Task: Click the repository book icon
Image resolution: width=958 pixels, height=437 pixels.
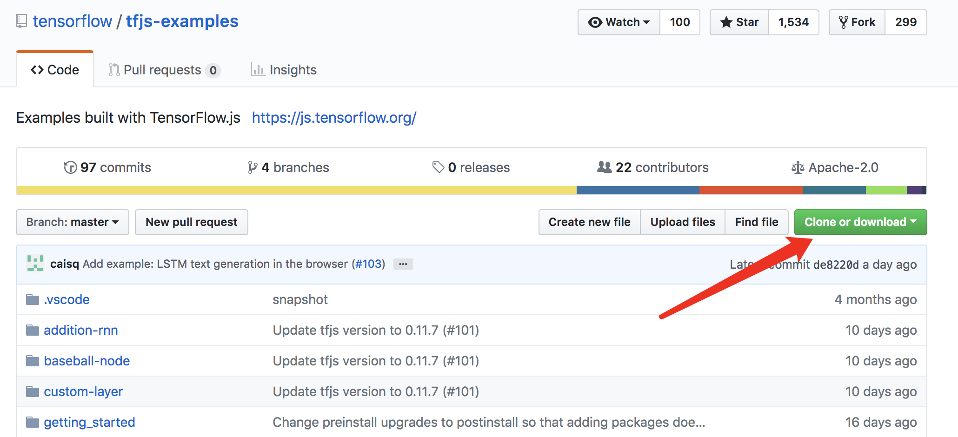Action: coord(21,21)
